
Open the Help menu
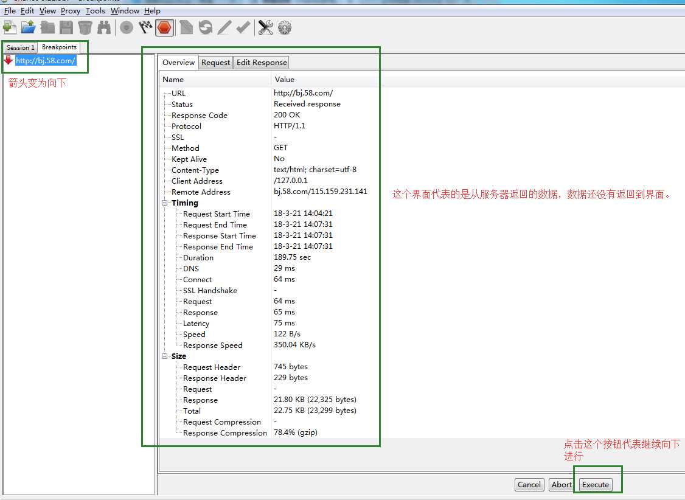pyautogui.click(x=152, y=11)
